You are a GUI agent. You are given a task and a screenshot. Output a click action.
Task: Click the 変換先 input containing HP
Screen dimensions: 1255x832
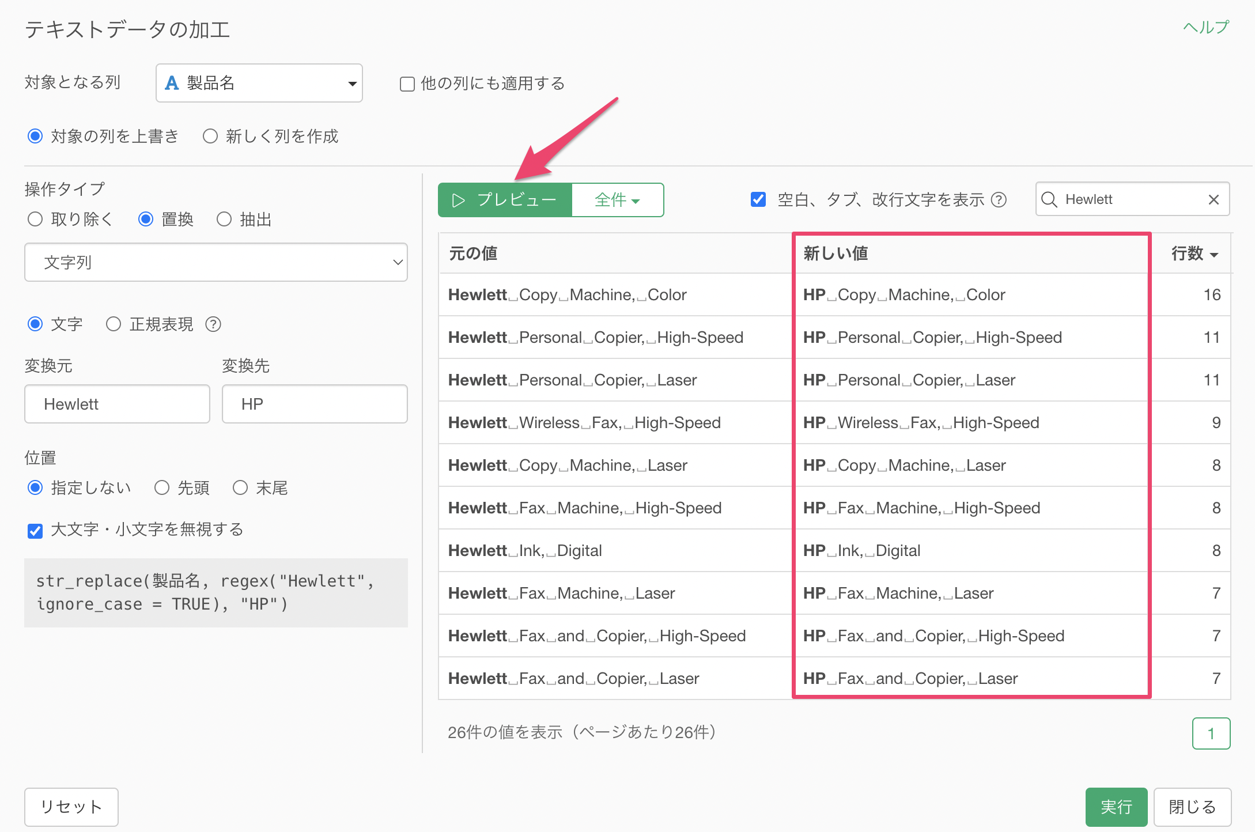tap(315, 404)
